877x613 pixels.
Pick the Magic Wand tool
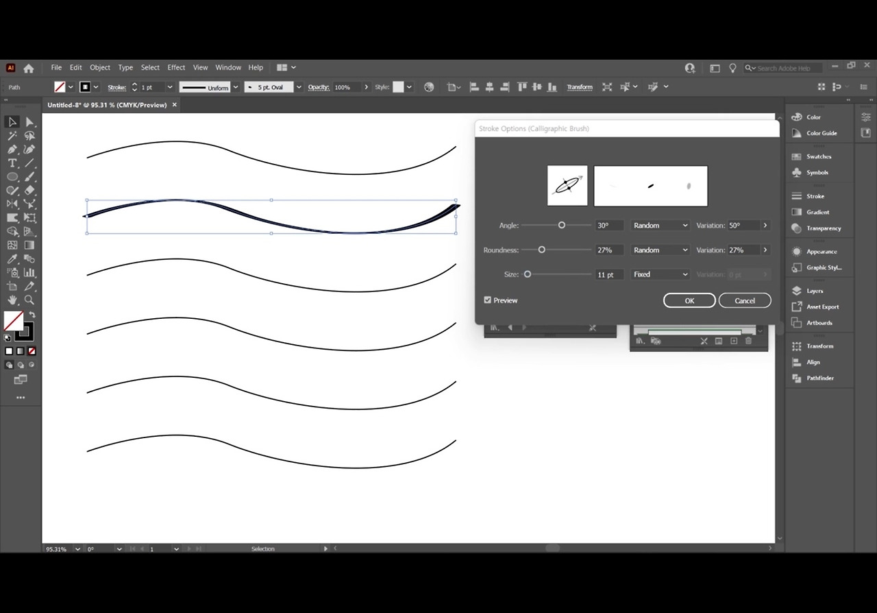(12, 136)
